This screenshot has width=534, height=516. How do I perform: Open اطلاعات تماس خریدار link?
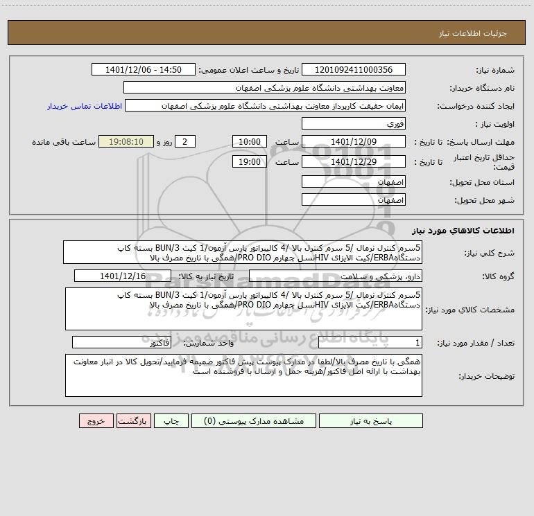(85, 106)
